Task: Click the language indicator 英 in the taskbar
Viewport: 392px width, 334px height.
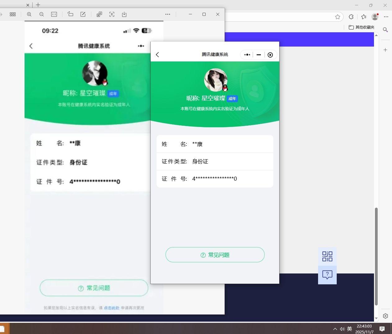Action: point(349,329)
